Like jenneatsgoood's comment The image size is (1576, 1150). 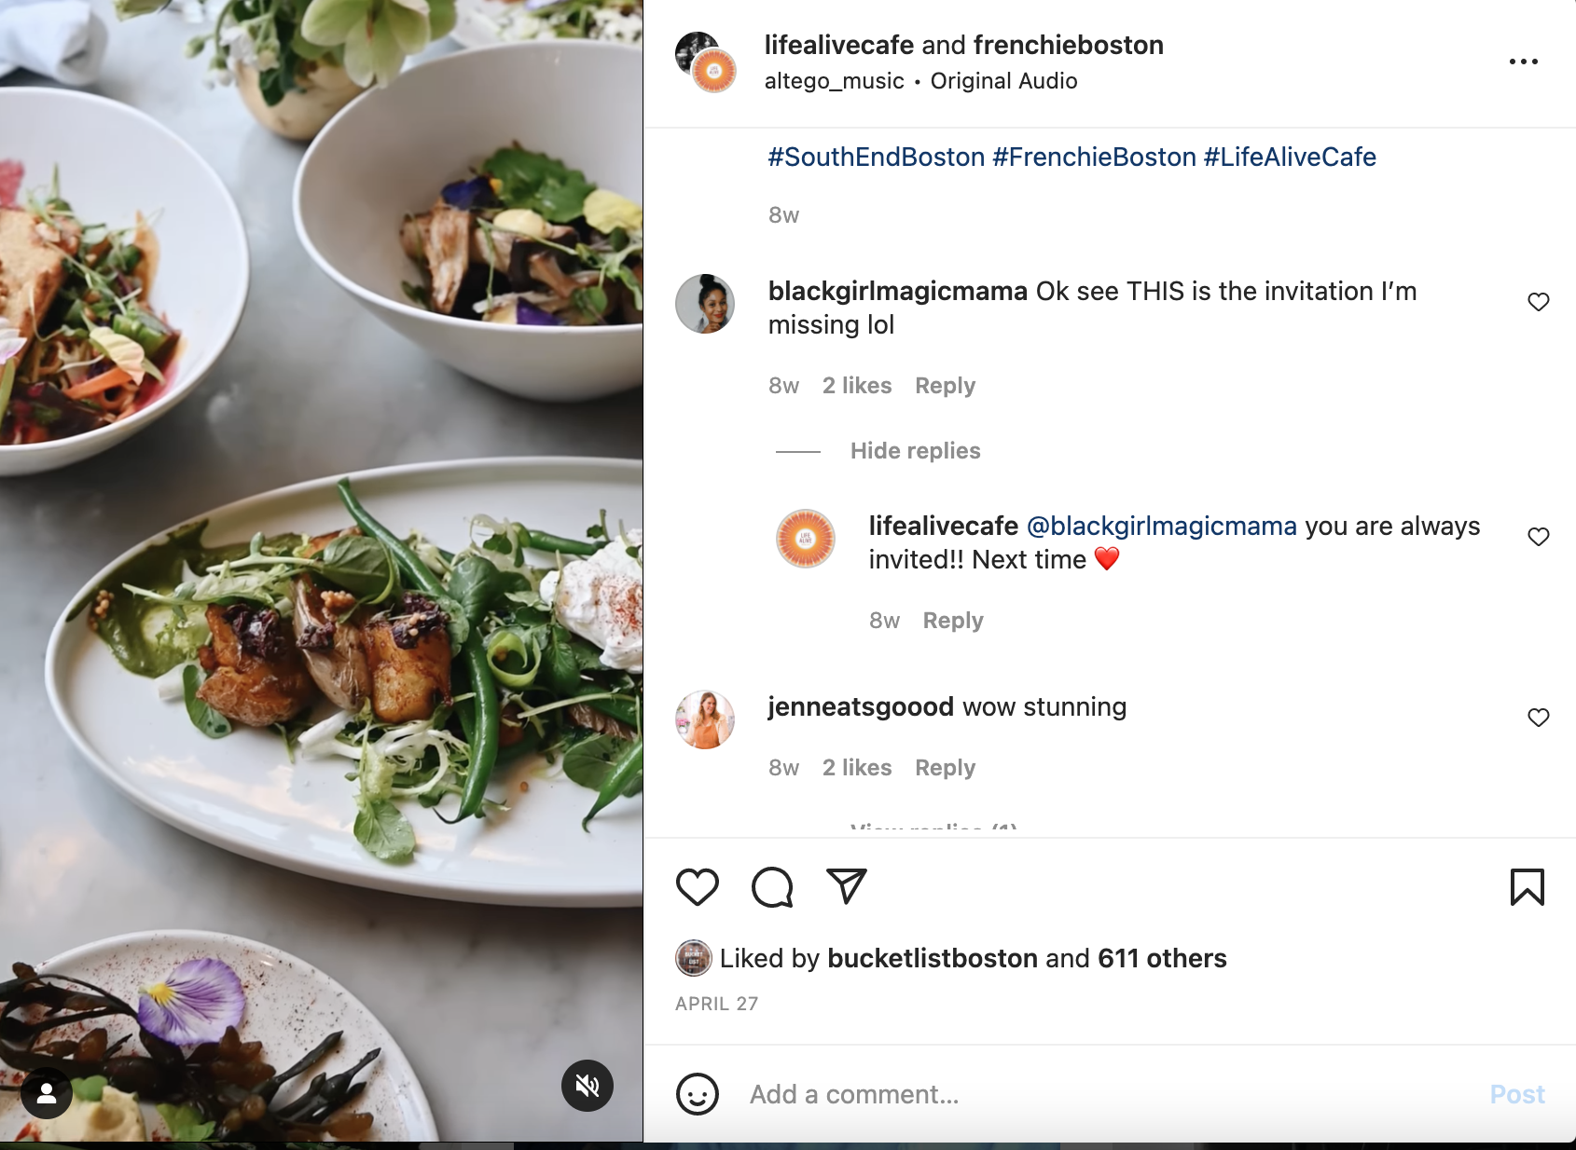point(1539,718)
